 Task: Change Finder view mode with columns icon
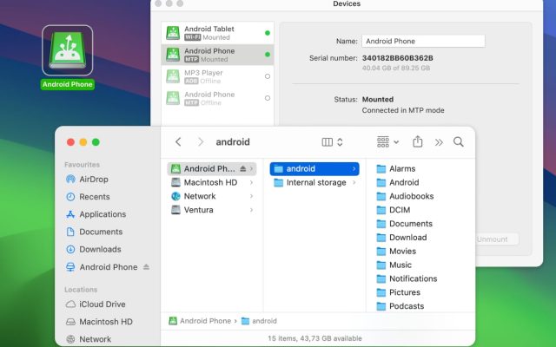coord(332,142)
